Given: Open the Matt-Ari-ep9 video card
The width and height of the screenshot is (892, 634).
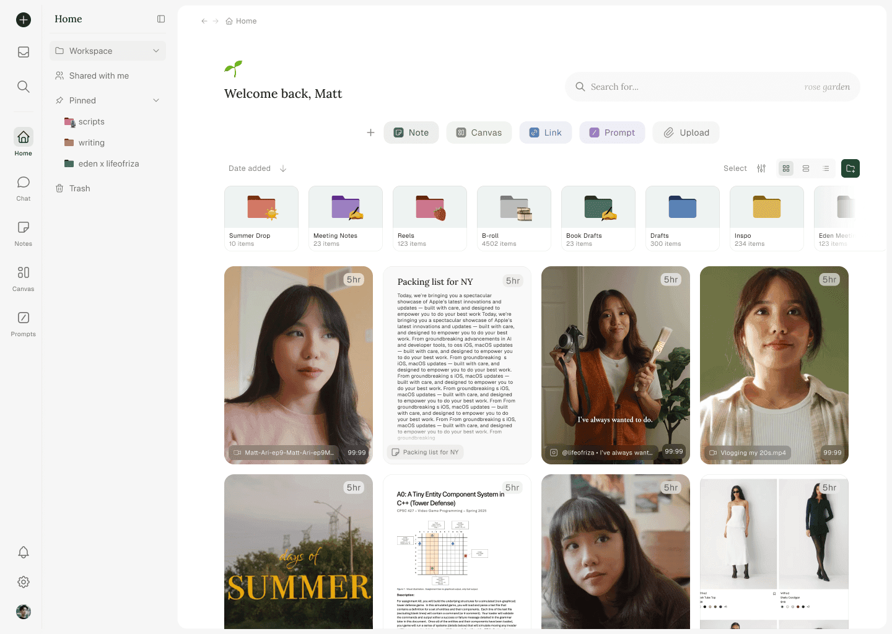Looking at the screenshot, I should (x=299, y=365).
